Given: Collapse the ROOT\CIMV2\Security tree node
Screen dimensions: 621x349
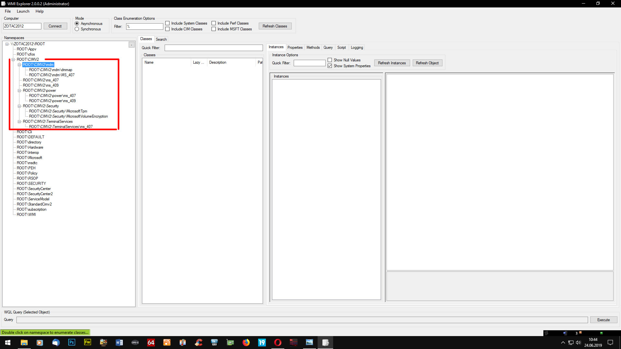Looking at the screenshot, I should [x=19, y=106].
